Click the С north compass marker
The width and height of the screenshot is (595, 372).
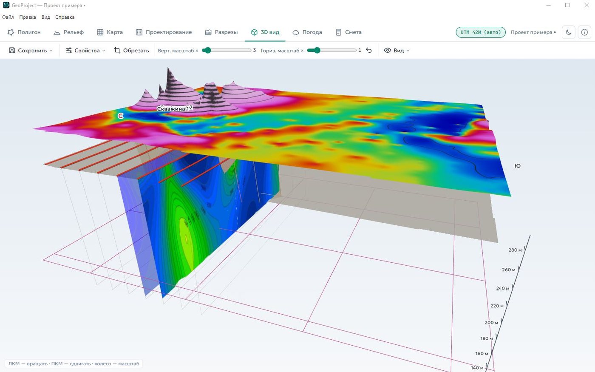121,116
